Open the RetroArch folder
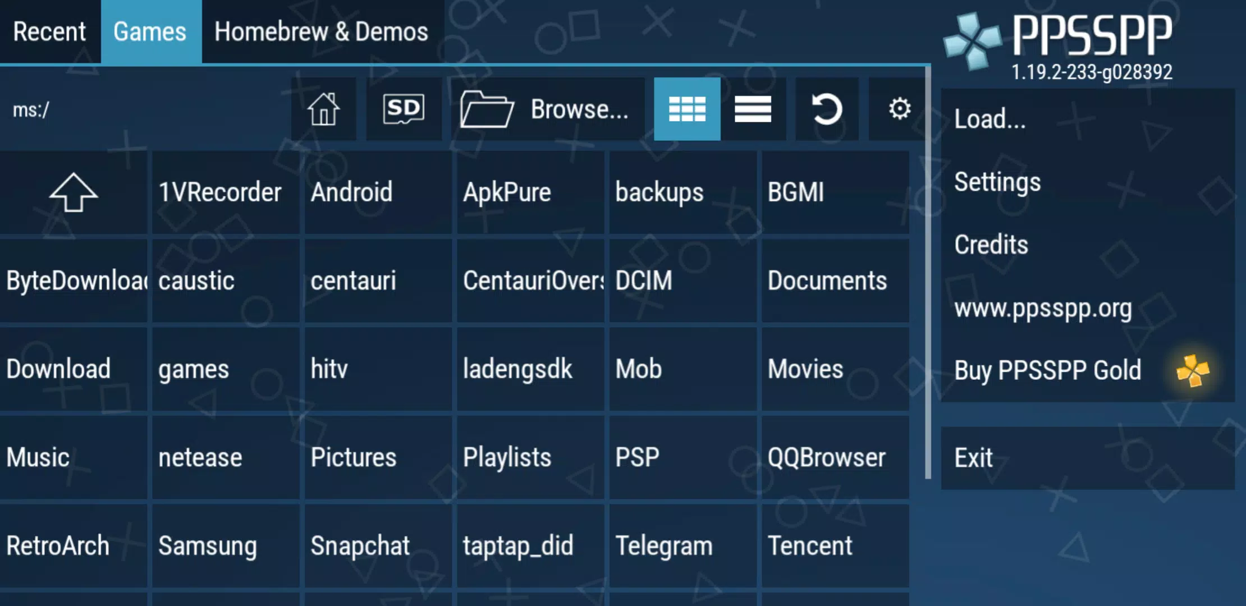 point(73,546)
